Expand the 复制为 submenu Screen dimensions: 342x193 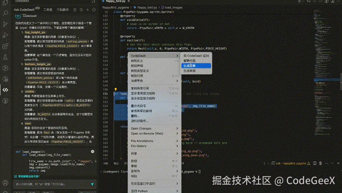(x=155, y=171)
